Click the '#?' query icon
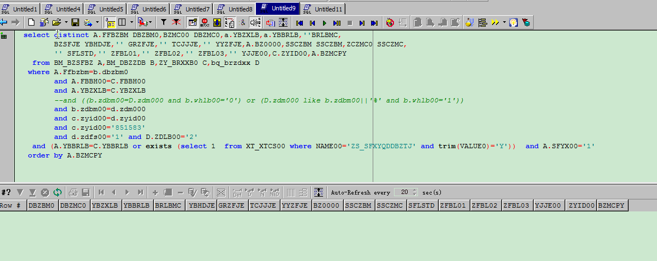The image size is (657, 261). pyautogui.click(x=5, y=192)
